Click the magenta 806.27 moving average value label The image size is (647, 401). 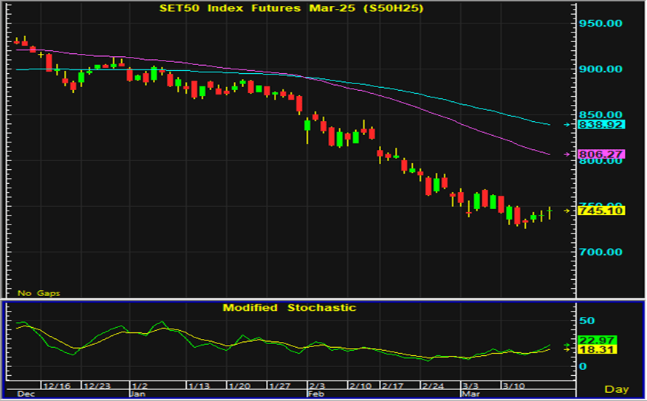click(601, 154)
